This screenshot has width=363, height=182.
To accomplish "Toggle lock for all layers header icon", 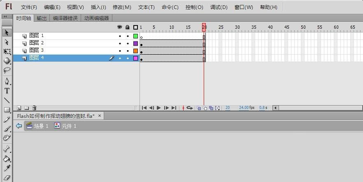I will pyautogui.click(x=128, y=27).
